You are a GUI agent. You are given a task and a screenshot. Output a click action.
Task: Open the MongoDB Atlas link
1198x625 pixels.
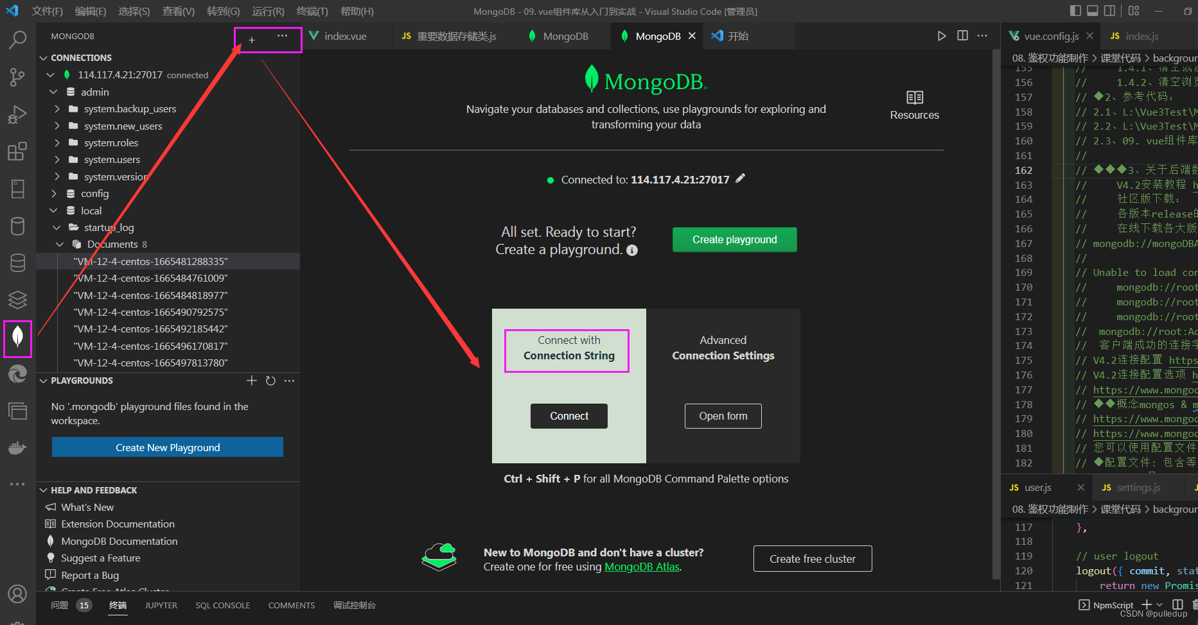[x=642, y=567]
